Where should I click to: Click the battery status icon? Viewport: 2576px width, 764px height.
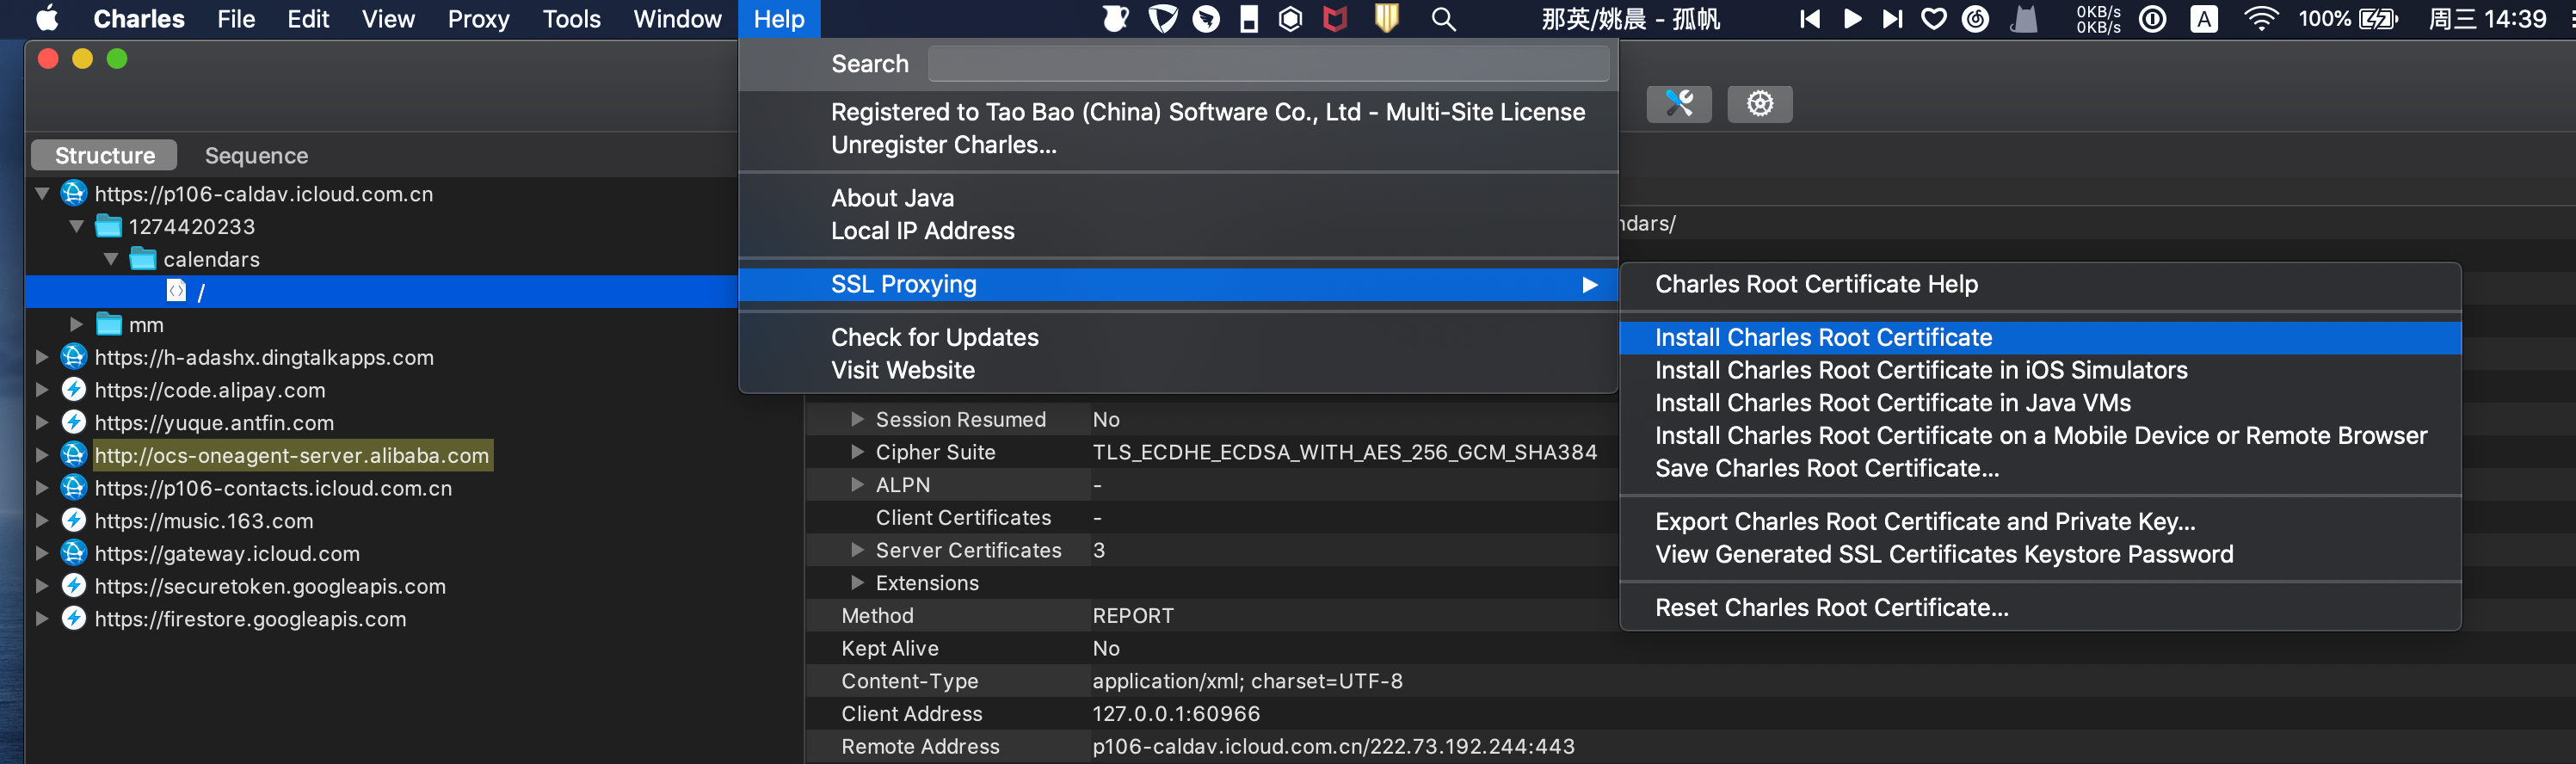point(2378,18)
